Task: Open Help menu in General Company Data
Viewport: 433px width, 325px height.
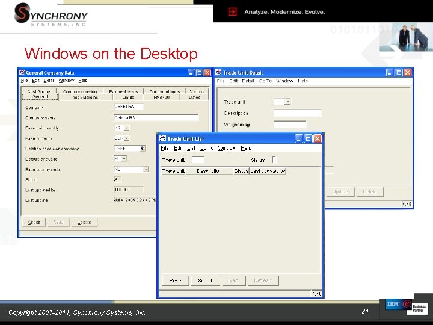Action: tap(83, 81)
